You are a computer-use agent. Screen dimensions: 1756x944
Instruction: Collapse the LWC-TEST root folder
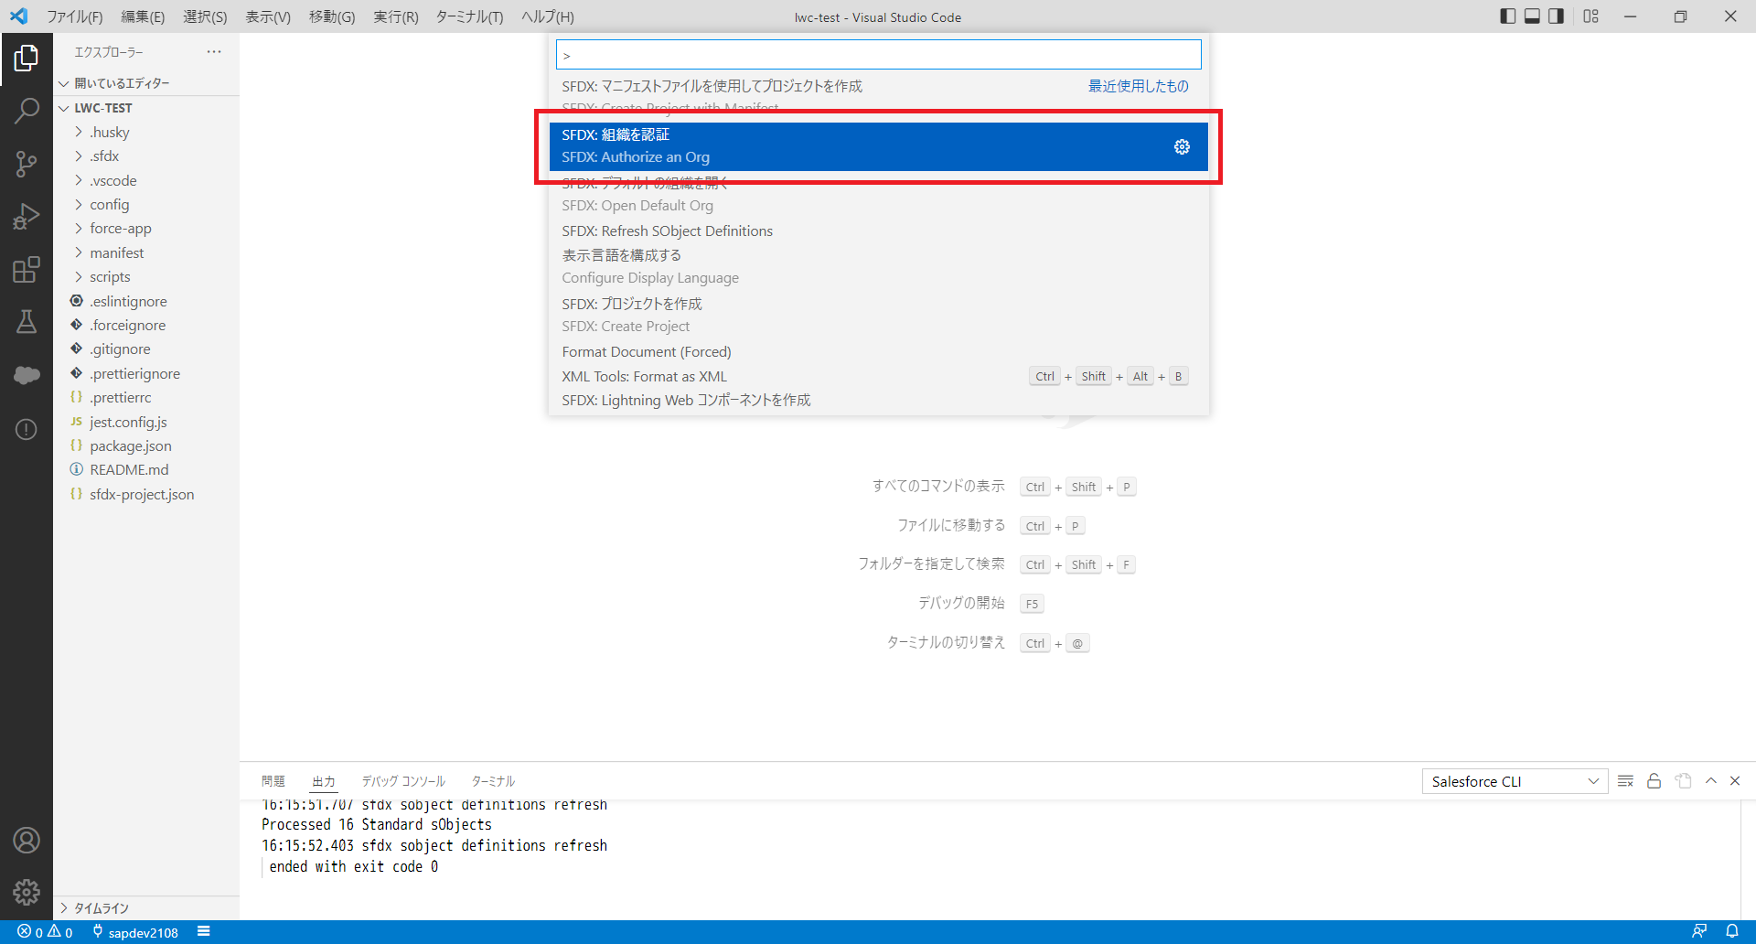pos(146,108)
